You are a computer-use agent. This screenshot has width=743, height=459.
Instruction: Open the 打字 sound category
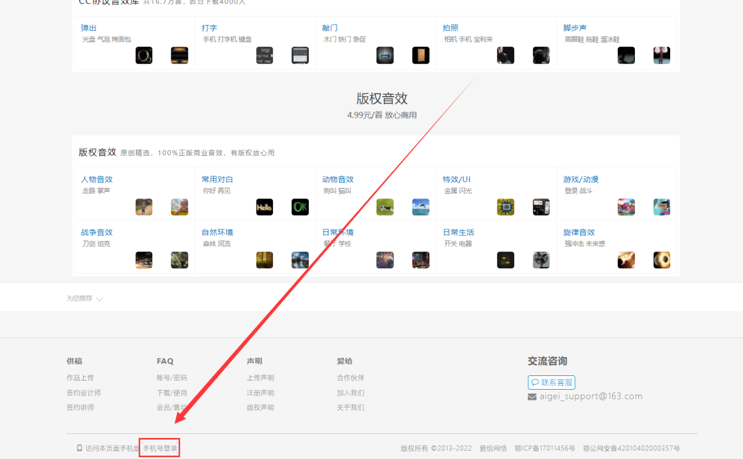coord(209,28)
